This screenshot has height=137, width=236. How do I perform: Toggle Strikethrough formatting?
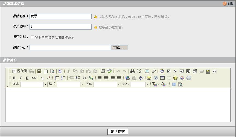[34, 78]
